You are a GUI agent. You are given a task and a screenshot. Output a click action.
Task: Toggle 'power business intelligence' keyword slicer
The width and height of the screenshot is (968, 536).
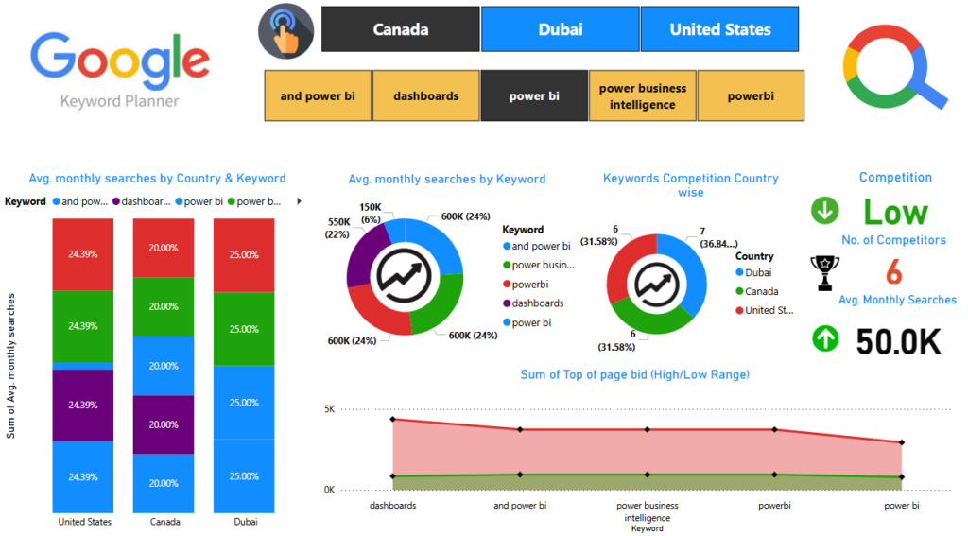click(643, 95)
